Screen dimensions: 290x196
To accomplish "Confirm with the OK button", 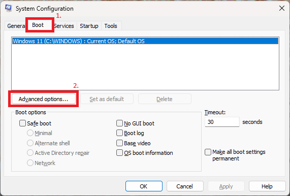I will [x=144, y=186].
